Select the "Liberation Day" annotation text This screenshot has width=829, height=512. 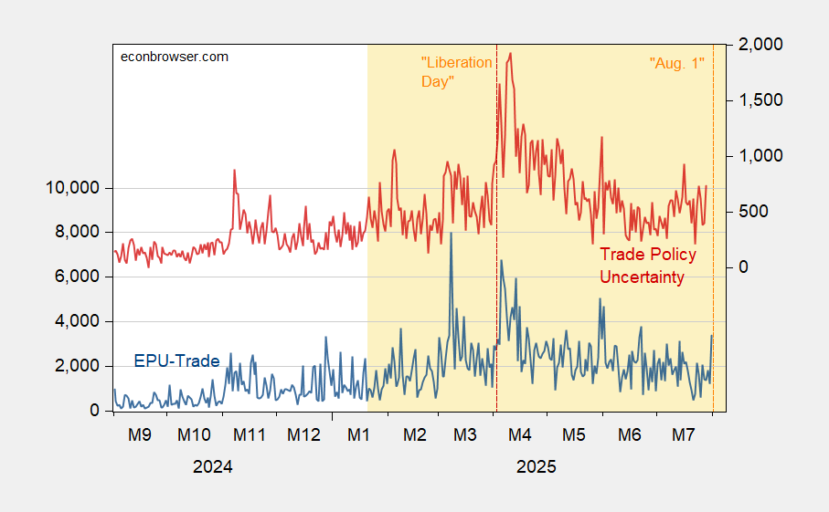(456, 72)
